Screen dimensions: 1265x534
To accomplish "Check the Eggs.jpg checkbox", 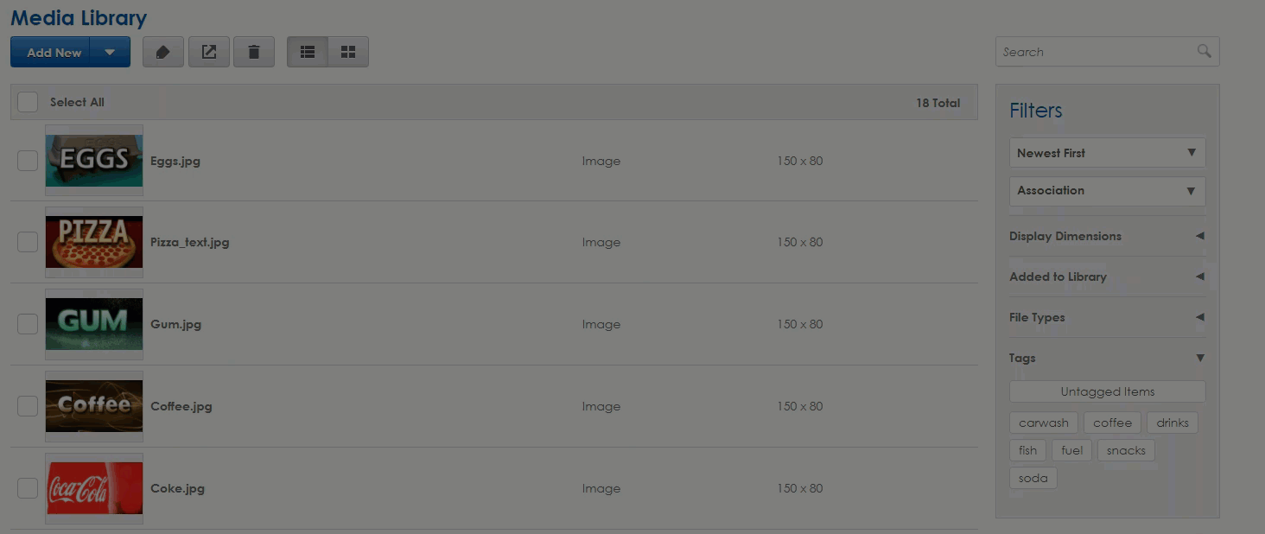I will tap(28, 161).
